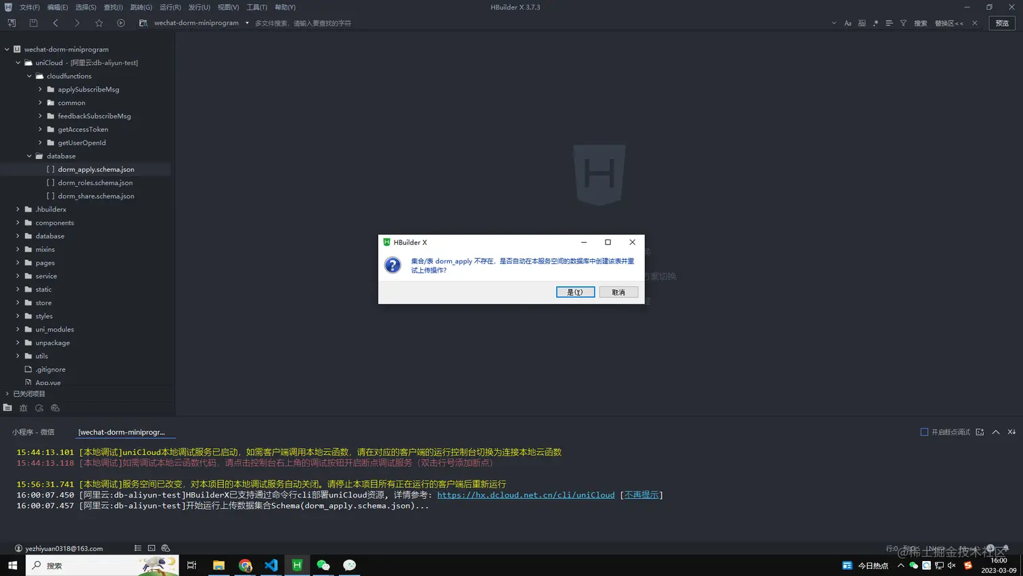Open search history dropdown chevron
Viewport: 1023px width, 576px height.
(x=834, y=23)
